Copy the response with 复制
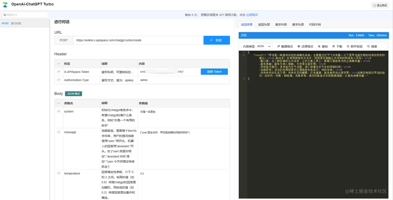Viewport: 393px width, 200px height. 323,46
